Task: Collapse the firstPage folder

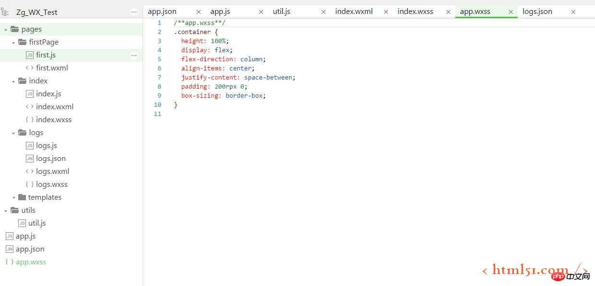Action: [x=13, y=43]
